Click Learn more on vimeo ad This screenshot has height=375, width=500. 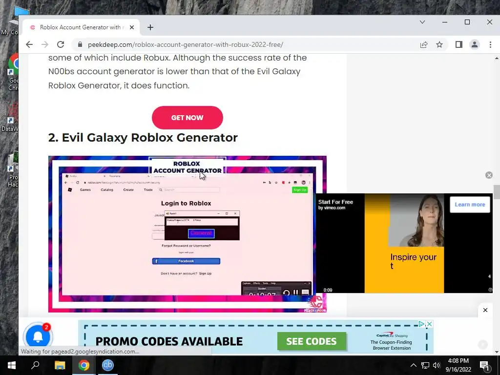[470, 205]
